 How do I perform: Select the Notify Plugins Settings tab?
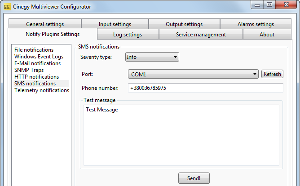[x=53, y=34]
